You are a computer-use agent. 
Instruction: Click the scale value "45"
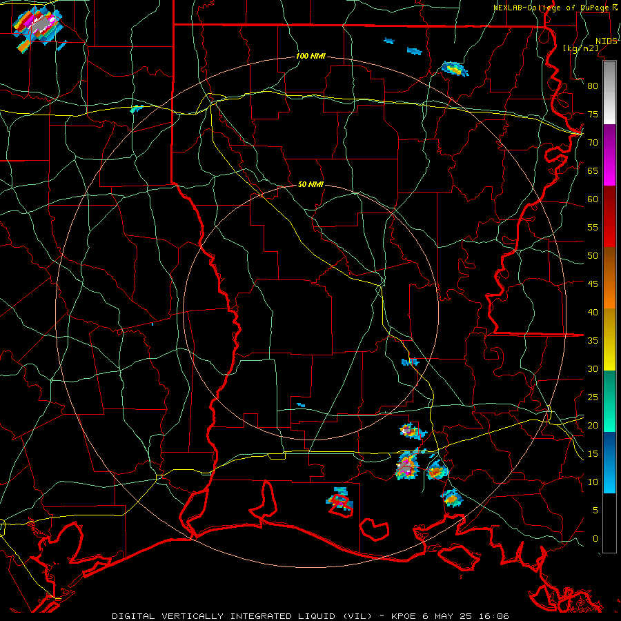593,284
